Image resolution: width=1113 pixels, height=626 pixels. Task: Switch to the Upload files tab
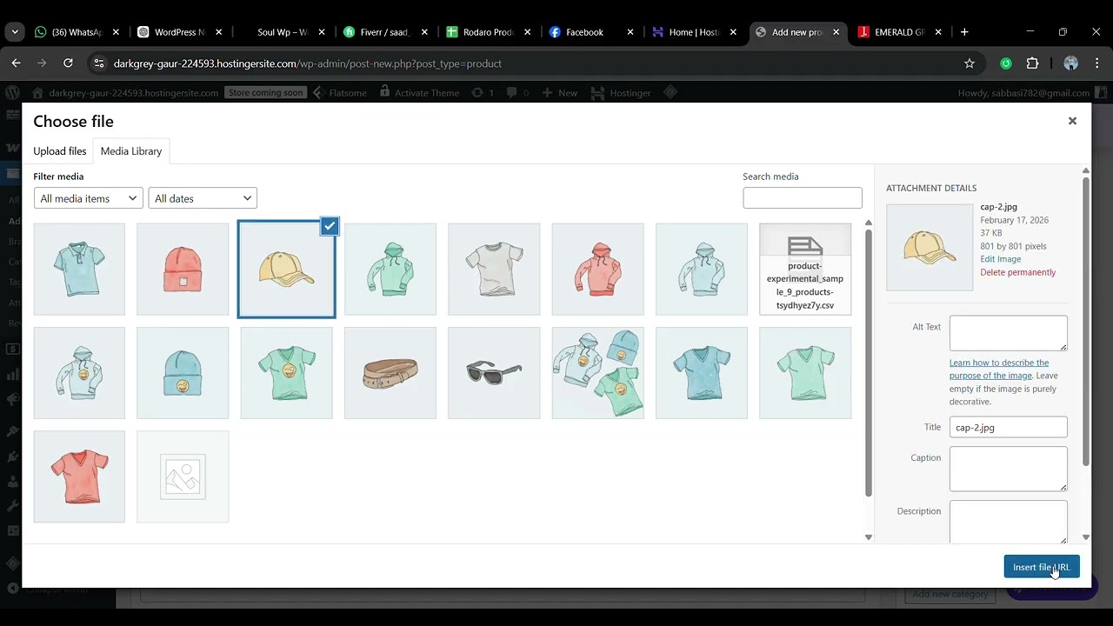(x=60, y=151)
